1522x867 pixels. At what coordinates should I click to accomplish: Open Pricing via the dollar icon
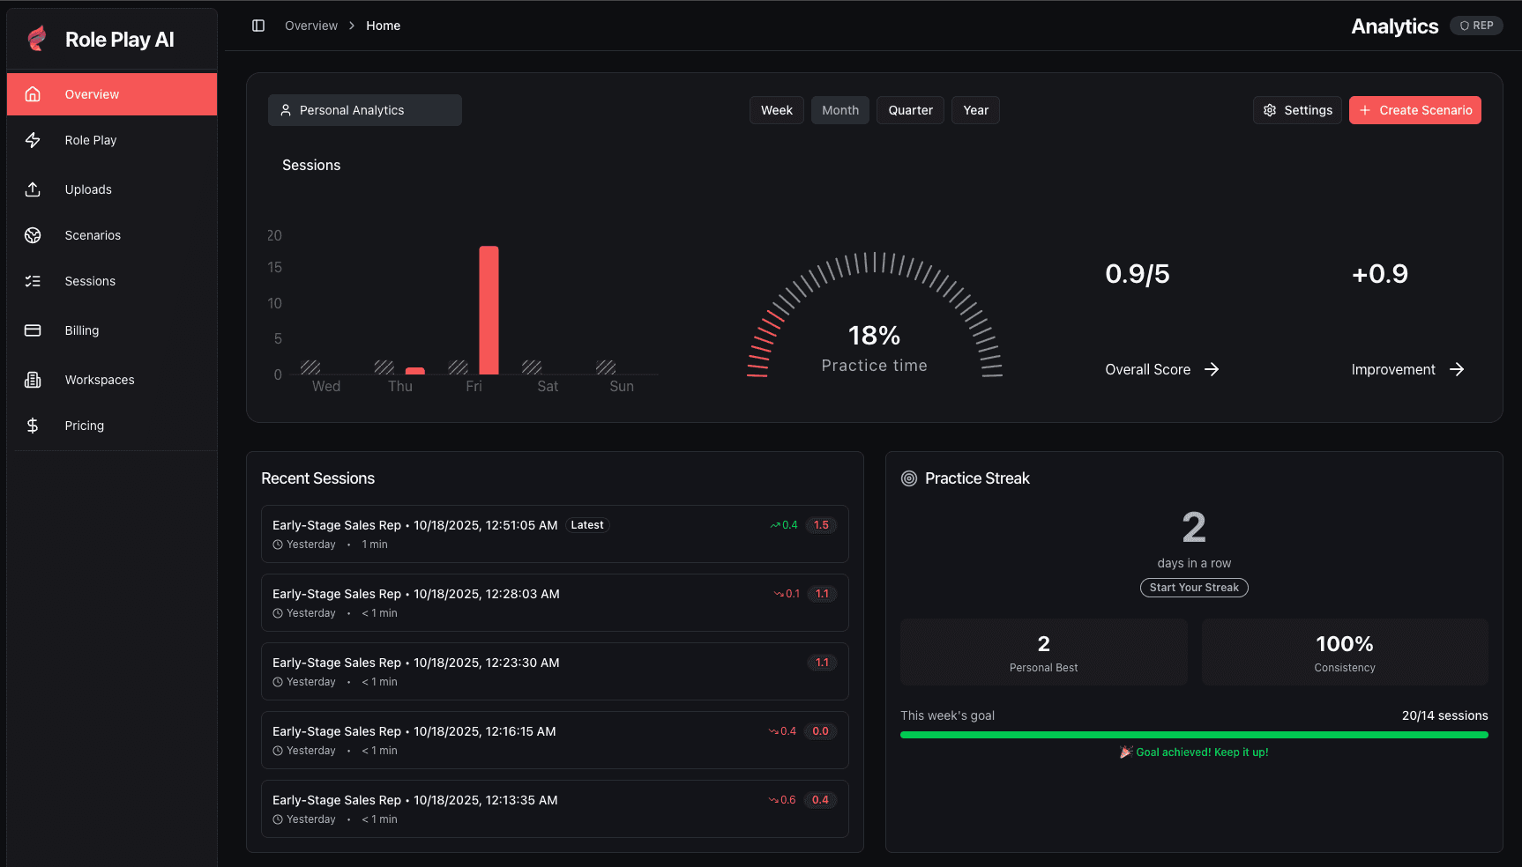(x=33, y=426)
